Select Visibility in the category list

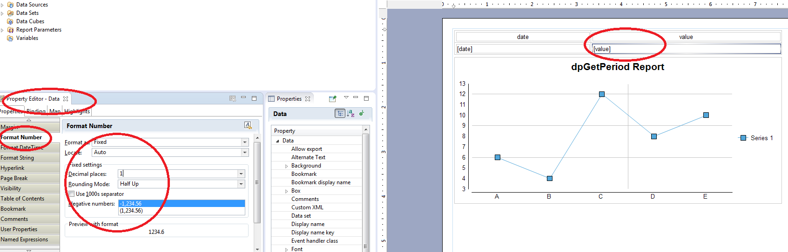(11, 188)
